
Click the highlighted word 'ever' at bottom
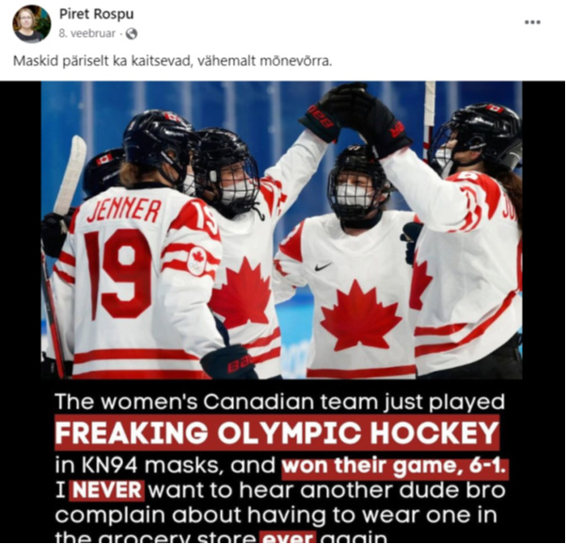click(288, 537)
